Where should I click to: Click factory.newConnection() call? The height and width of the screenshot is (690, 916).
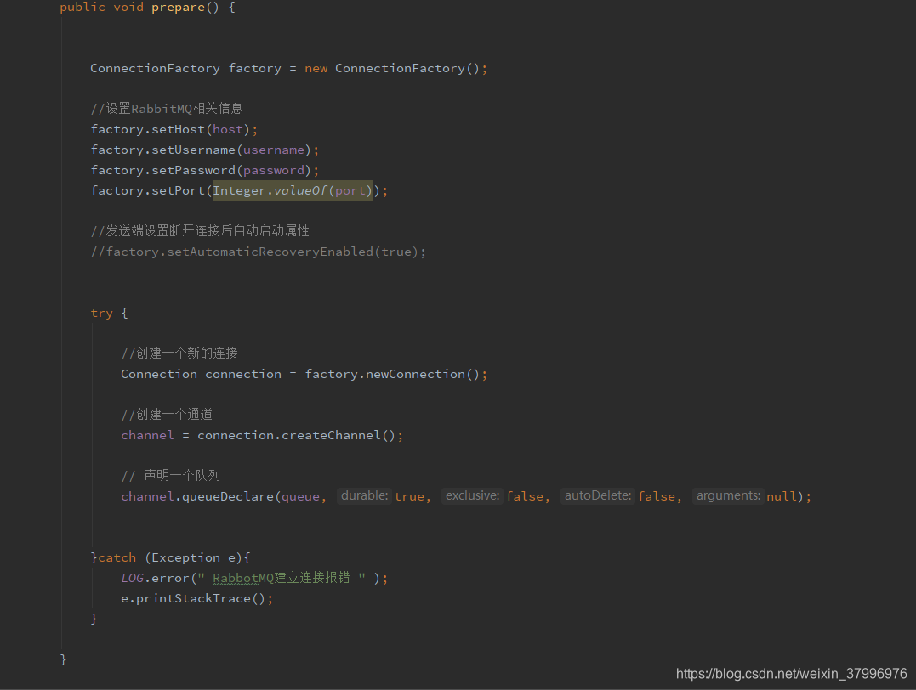point(392,374)
